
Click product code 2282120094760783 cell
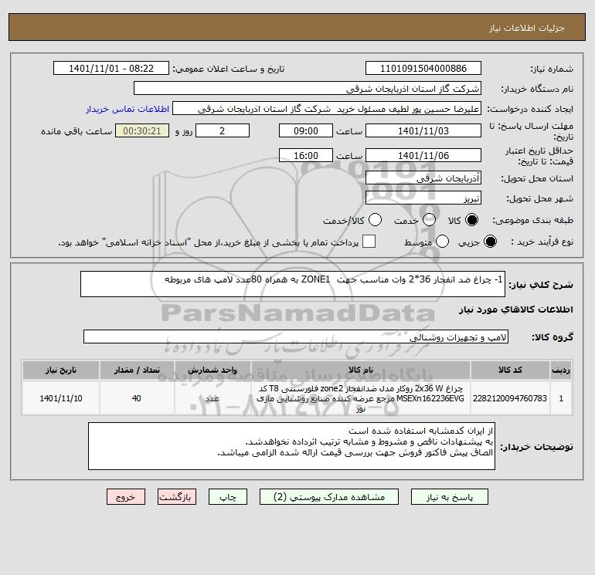coord(510,398)
